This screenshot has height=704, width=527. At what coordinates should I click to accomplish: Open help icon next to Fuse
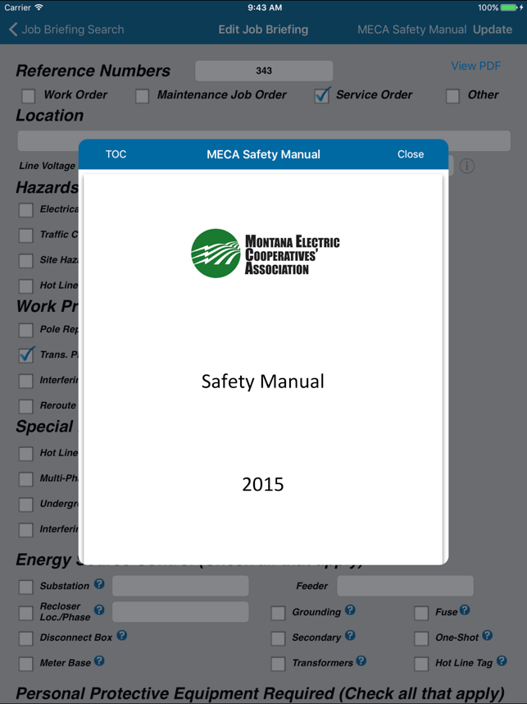pos(465,610)
